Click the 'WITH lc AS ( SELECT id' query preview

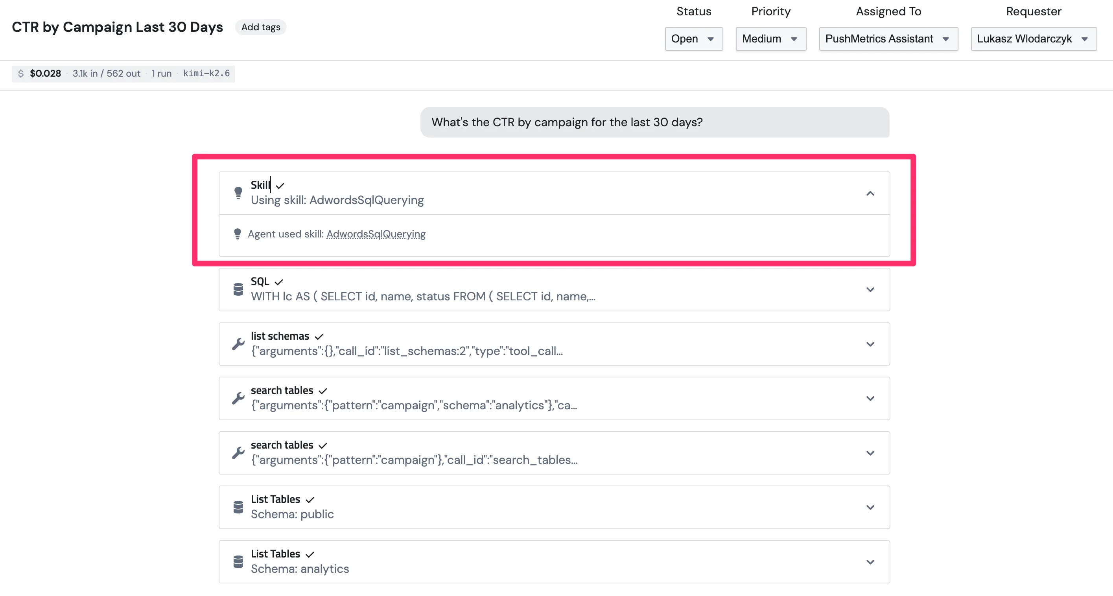point(423,297)
